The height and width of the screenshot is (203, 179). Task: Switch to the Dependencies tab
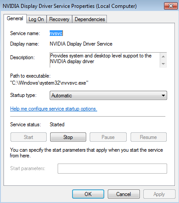[90, 19]
